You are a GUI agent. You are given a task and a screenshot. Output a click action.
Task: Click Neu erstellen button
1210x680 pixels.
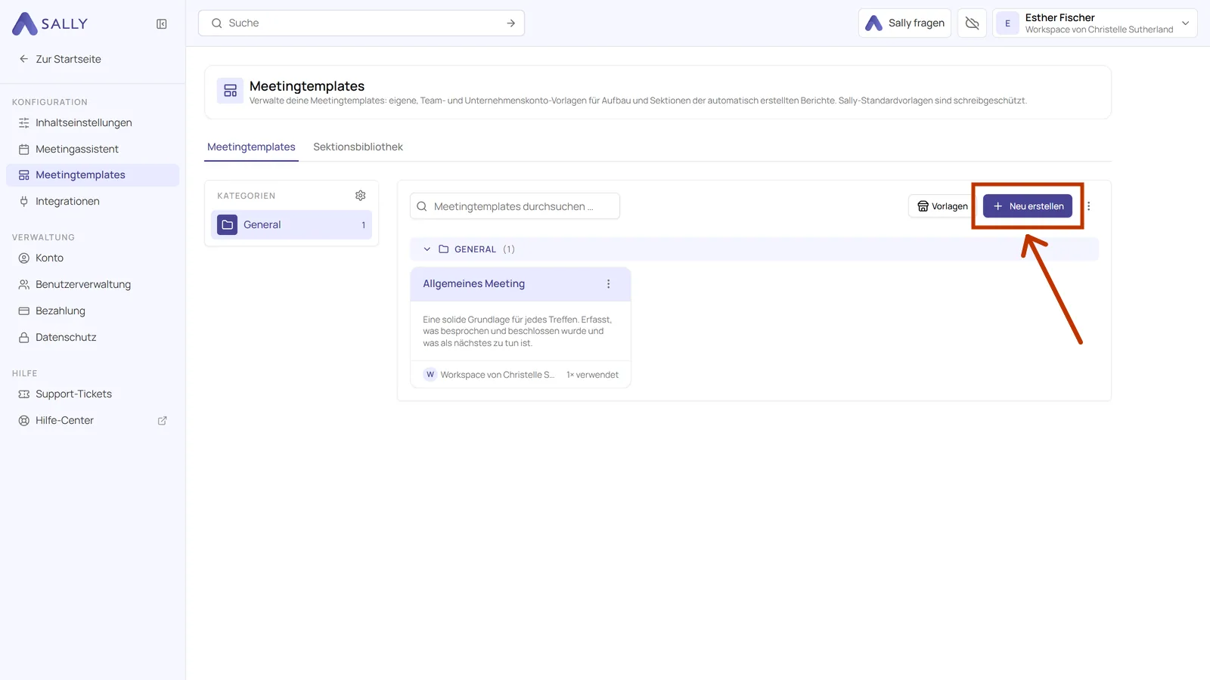[1028, 206]
